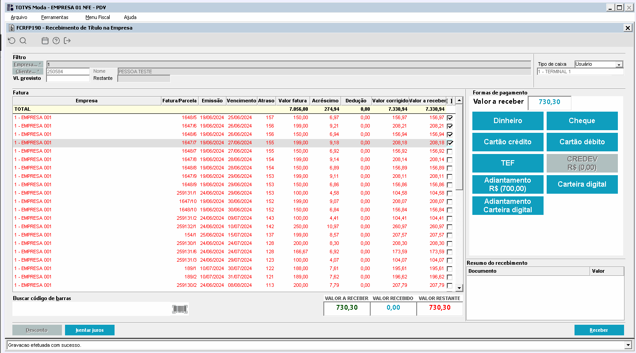Screen dimensions: 636x353
Task: Close the FCRFP190 inner window
Action: point(628,28)
